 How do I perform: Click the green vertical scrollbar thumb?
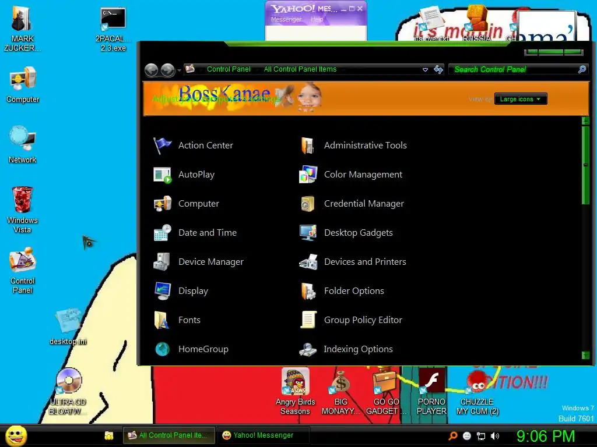(585, 165)
